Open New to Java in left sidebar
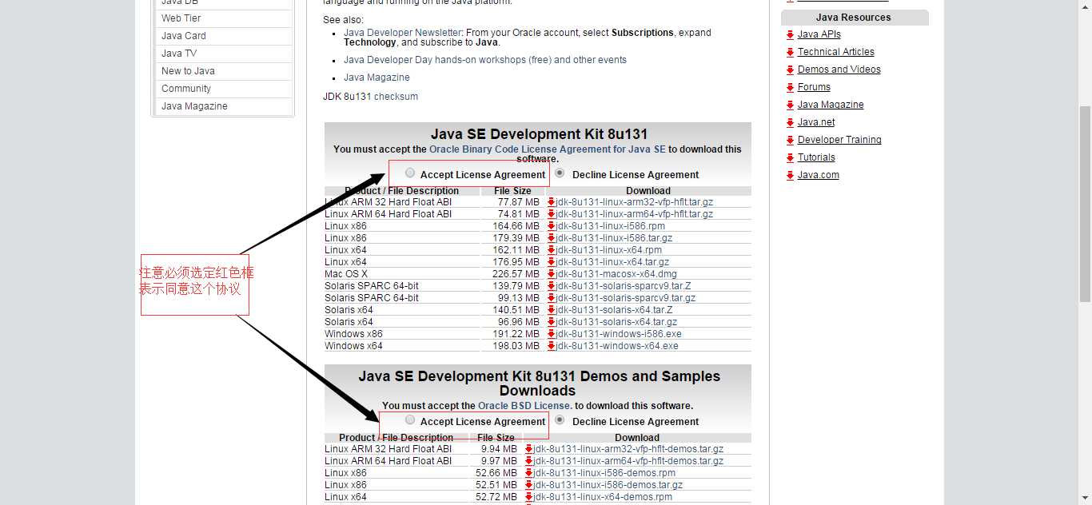Screen dimensions: 1092x505 click(x=188, y=71)
